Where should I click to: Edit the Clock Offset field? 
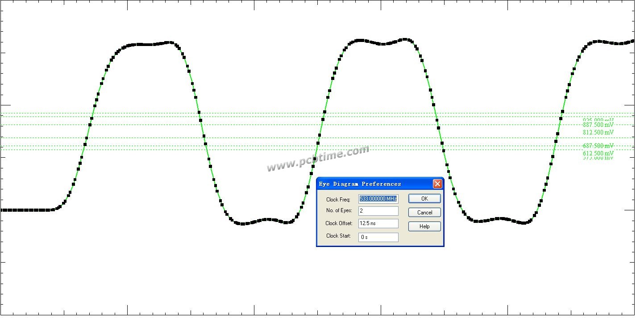pyautogui.click(x=378, y=223)
